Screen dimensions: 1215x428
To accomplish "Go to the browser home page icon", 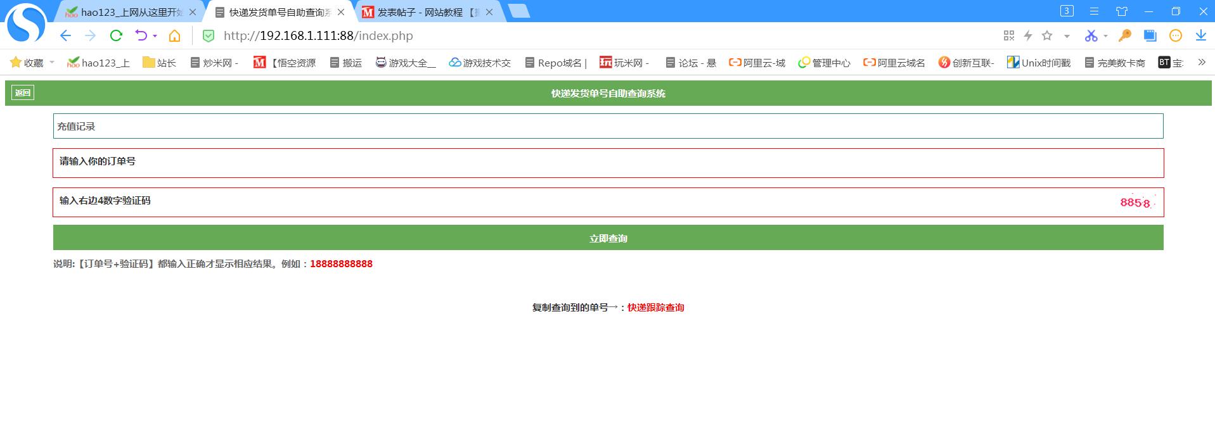I will (x=174, y=35).
